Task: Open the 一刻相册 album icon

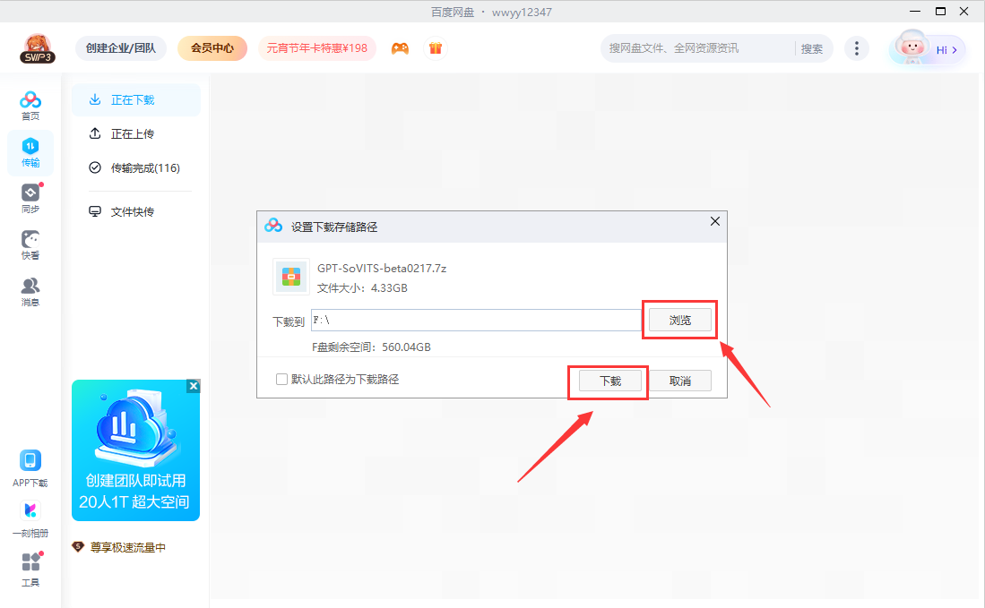Action: click(x=30, y=519)
